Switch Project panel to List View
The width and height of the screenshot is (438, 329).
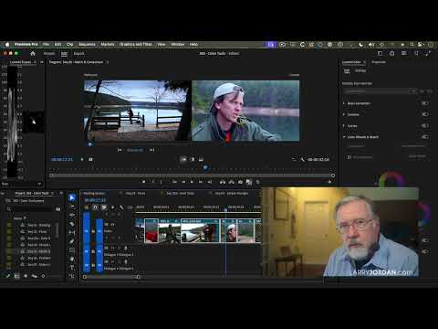17,276
